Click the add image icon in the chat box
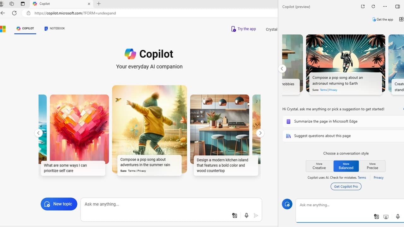The height and width of the screenshot is (227, 404). (x=235, y=215)
